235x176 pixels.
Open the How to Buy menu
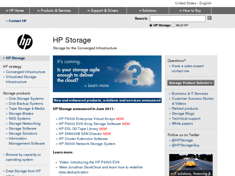point(190,11)
